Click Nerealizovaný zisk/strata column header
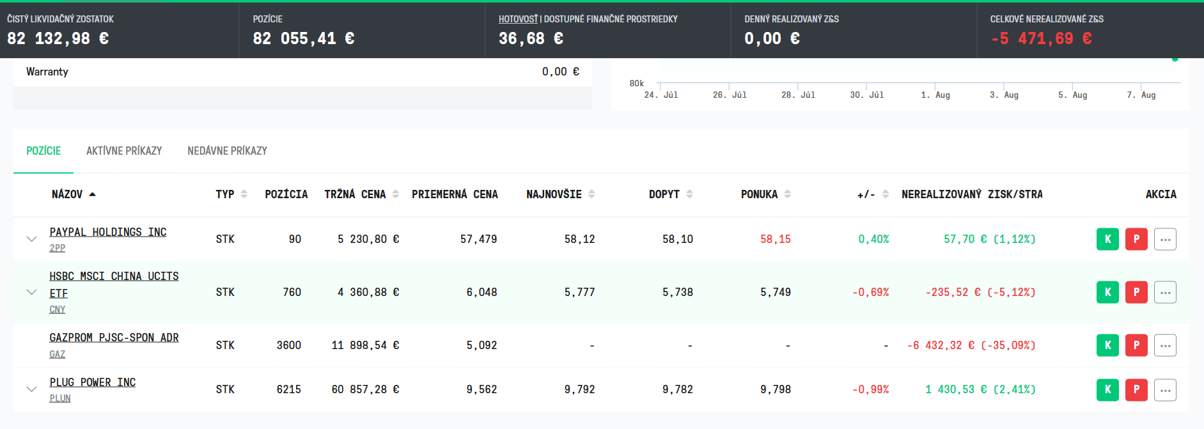This screenshot has width=1204, height=429. point(972,194)
